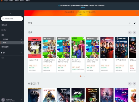Open the 好友(F) menu
The width and height of the screenshot is (139, 102).
17,1
